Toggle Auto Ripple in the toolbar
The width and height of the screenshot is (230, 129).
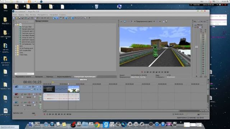tap(61, 18)
